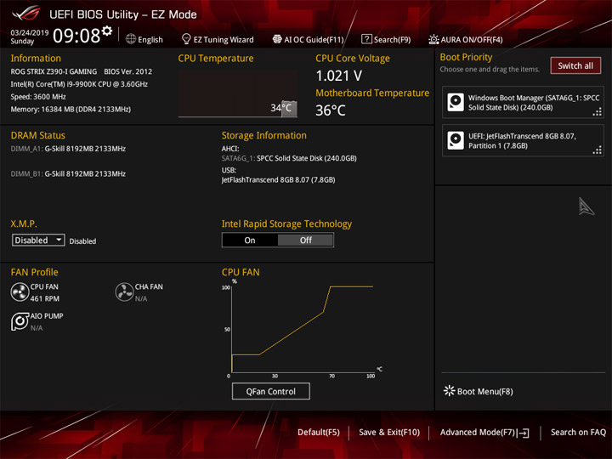The height and width of the screenshot is (459, 612).
Task: Click the 09:08 clock time
Action: point(76,36)
